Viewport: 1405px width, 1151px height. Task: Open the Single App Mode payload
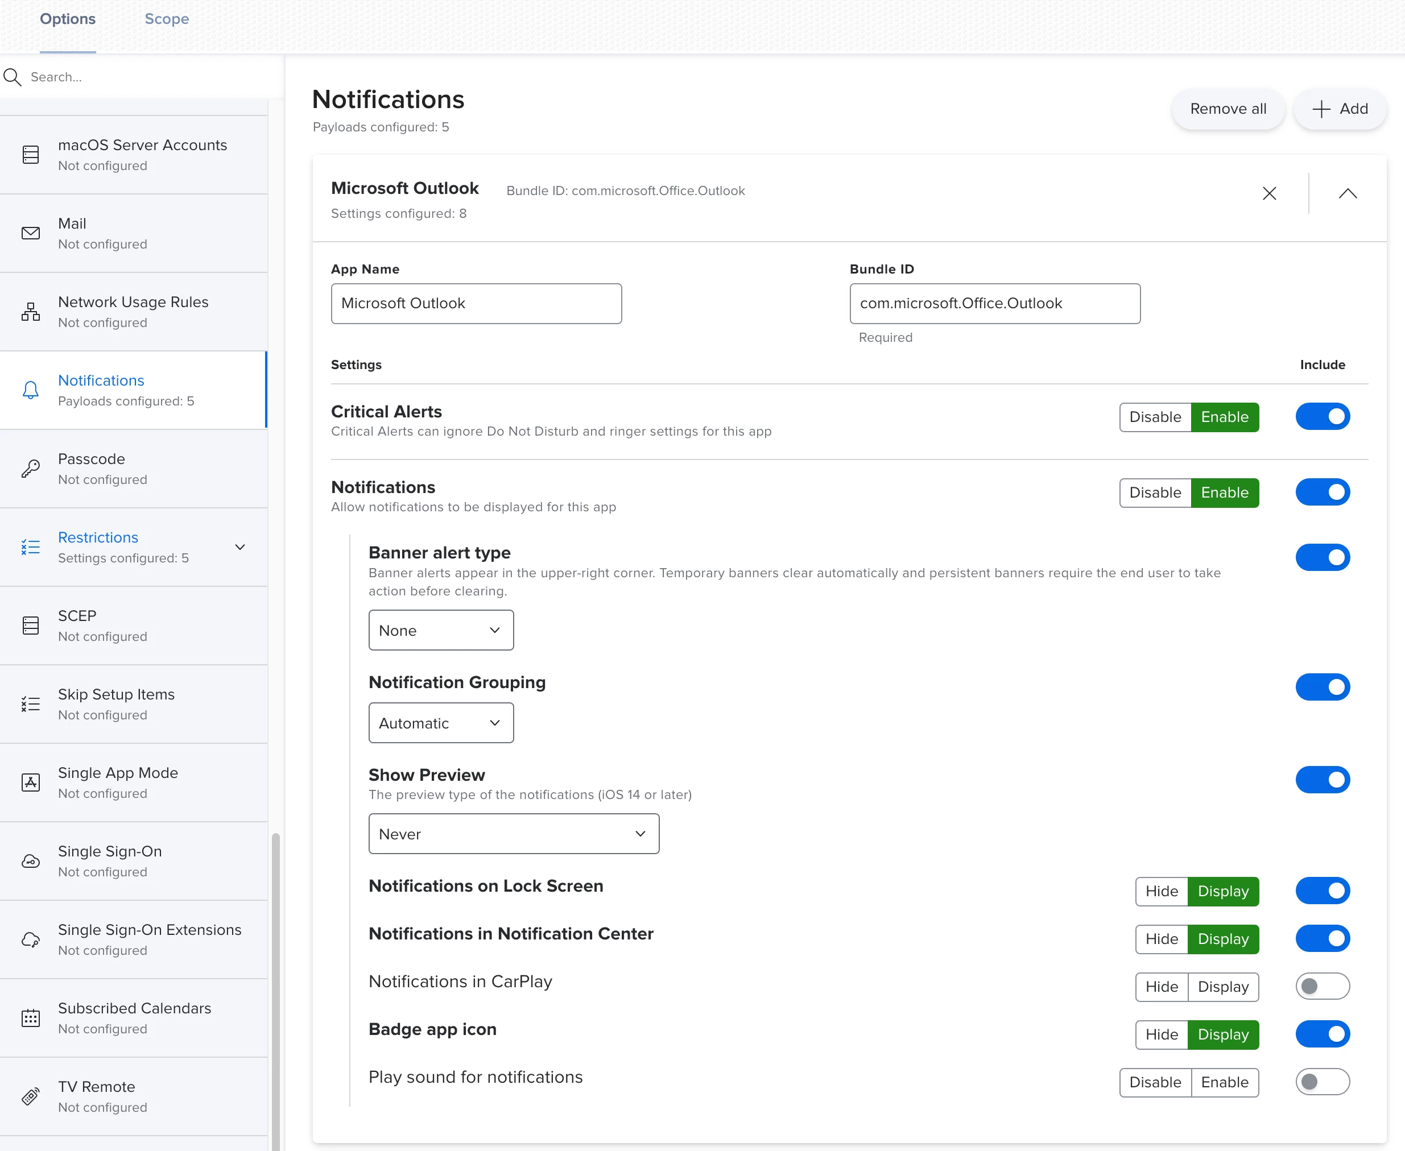133,782
